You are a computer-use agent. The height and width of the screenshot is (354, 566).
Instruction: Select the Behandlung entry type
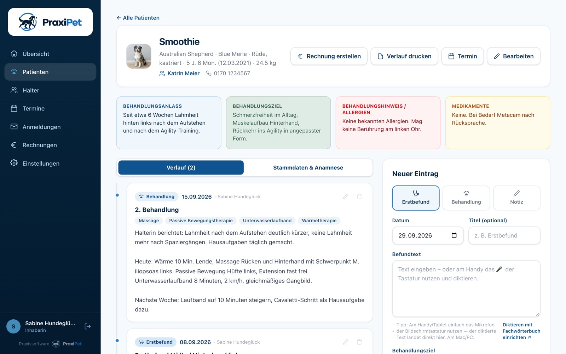click(x=466, y=198)
